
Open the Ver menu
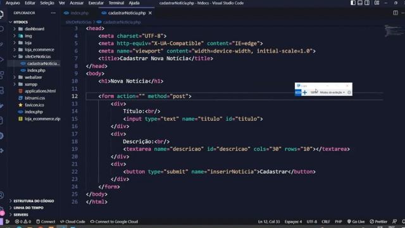[62, 3]
